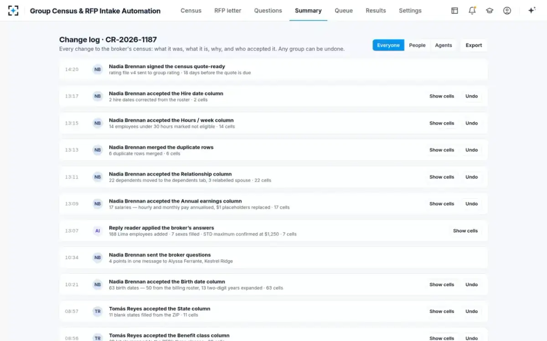Click the 14:20 timestamp
The image size is (547, 341).
[x=72, y=70]
